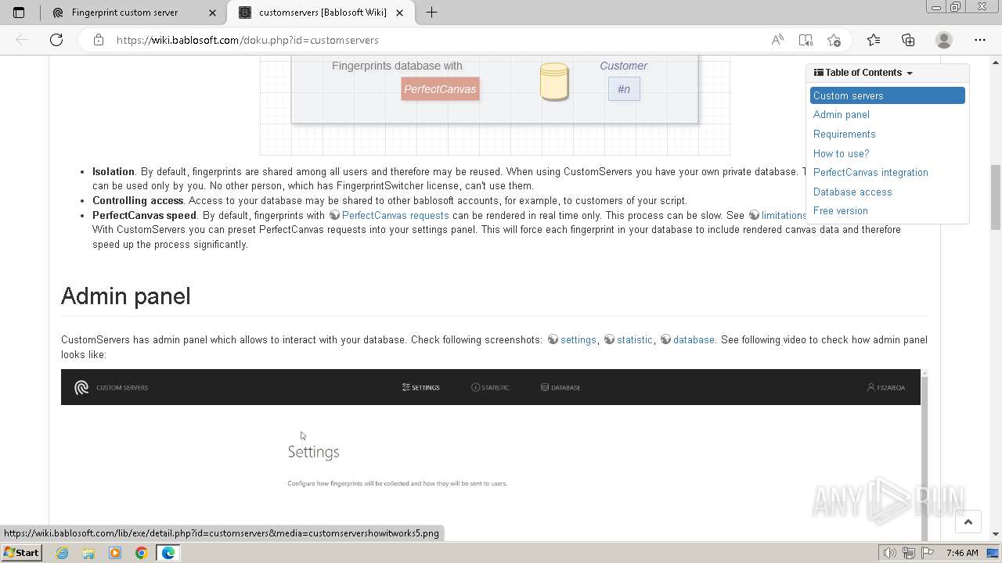Activate Read aloud icon
The height and width of the screenshot is (563, 1002).
point(777,40)
